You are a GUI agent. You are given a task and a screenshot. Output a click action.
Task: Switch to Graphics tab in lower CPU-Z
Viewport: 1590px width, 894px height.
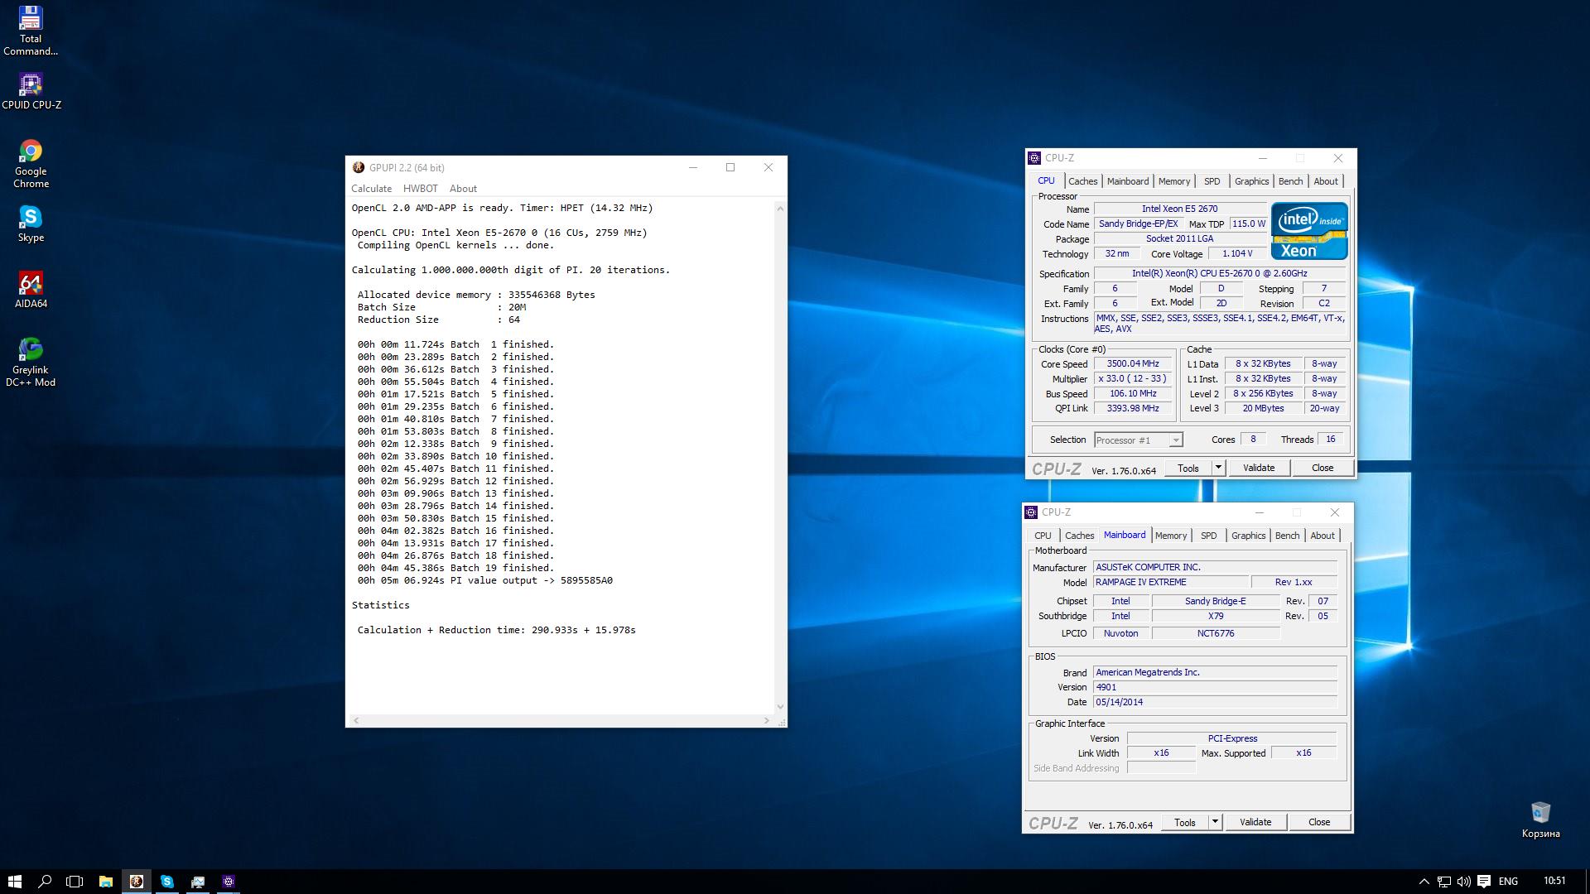1248,536
